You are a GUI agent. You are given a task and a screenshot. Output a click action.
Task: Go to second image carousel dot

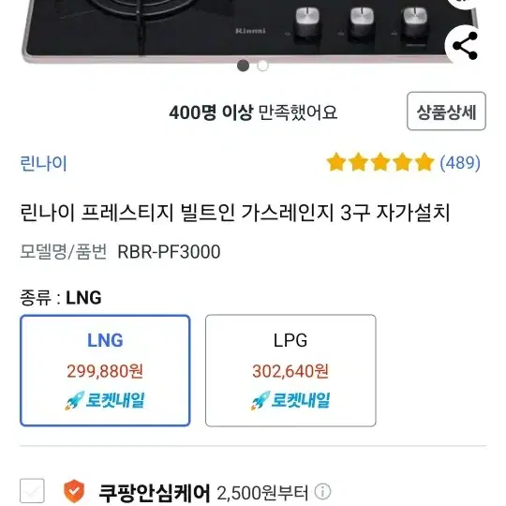click(x=262, y=66)
